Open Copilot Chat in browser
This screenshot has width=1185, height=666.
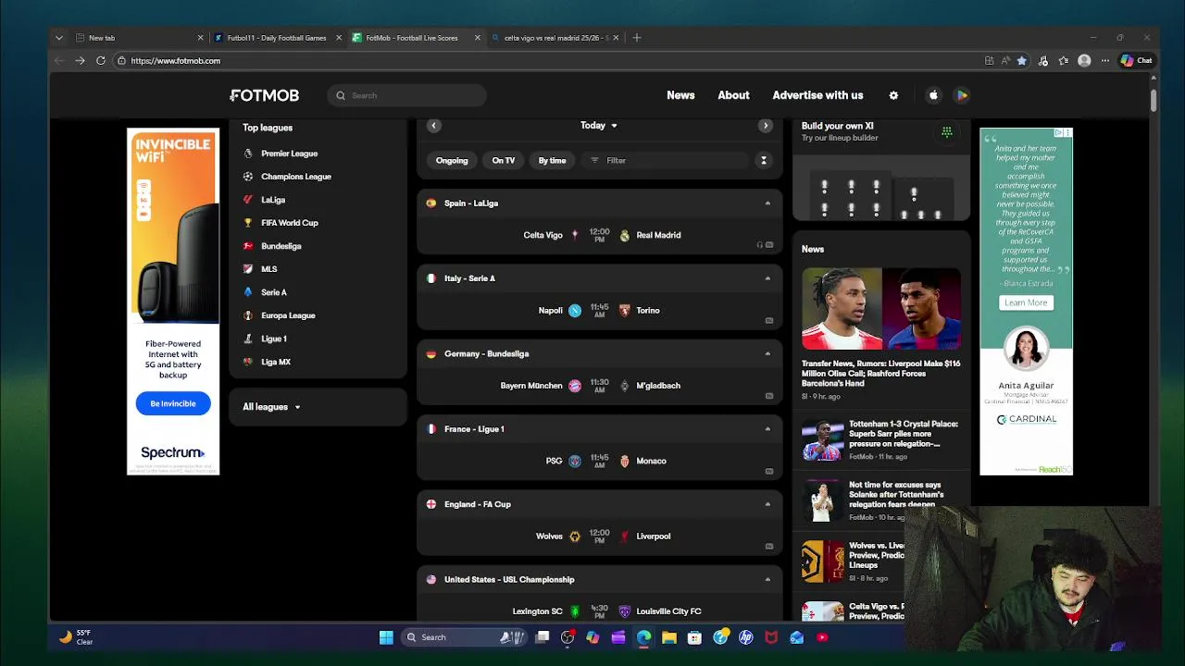1136,61
